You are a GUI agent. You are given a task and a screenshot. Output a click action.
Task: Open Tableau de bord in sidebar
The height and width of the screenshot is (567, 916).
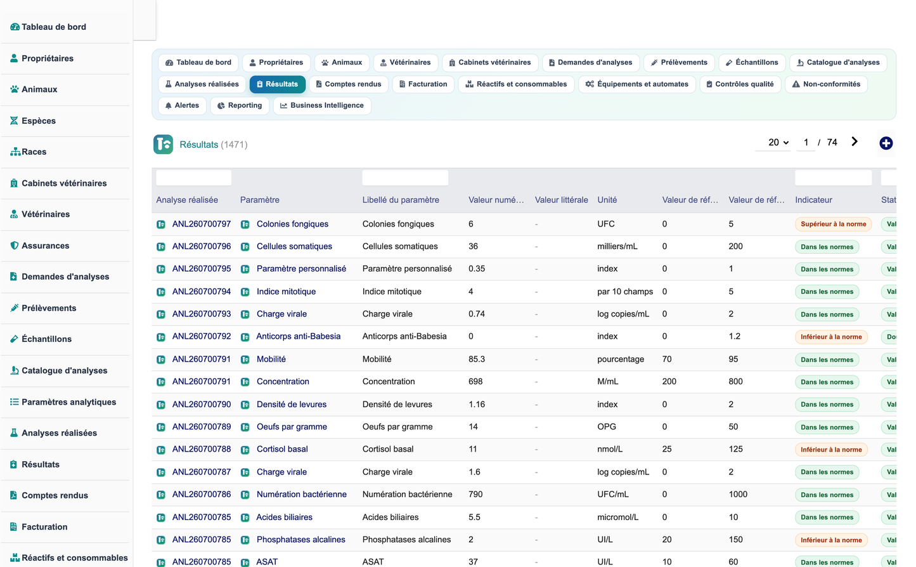coord(54,27)
